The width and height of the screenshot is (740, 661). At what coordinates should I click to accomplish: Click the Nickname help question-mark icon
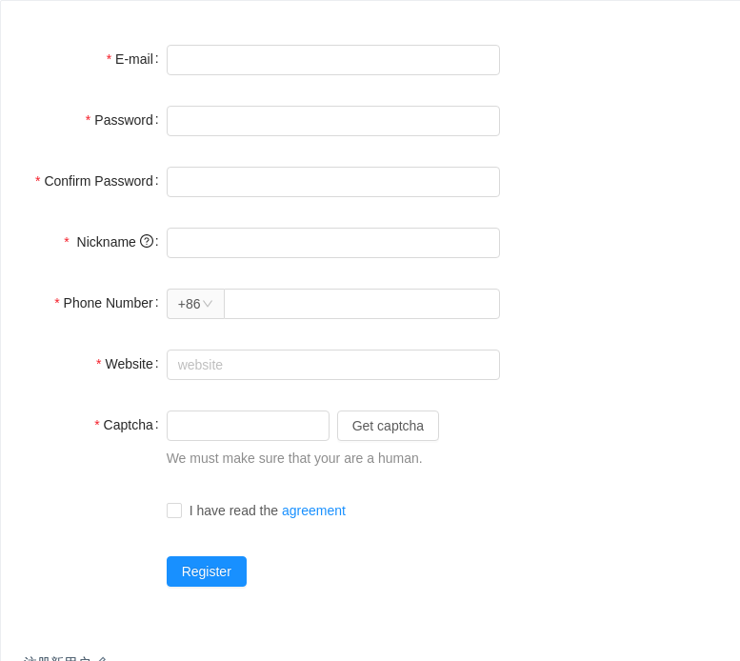[147, 241]
